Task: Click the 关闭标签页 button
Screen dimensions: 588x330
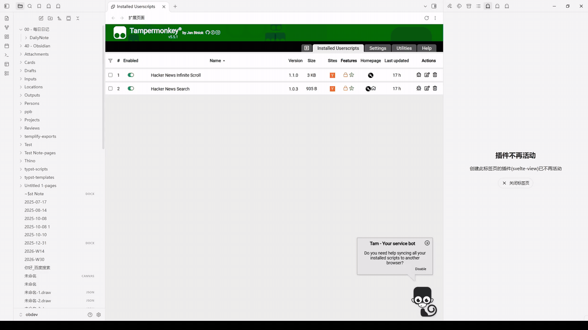Action: (x=515, y=183)
